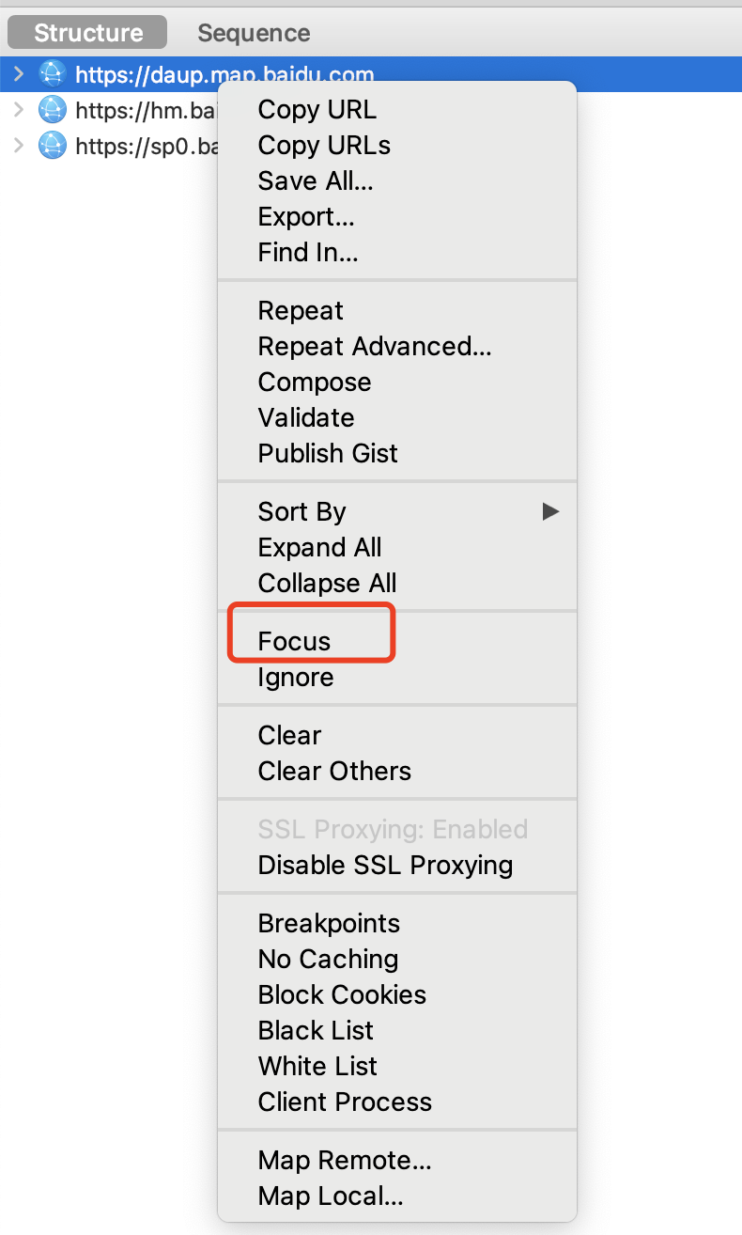The width and height of the screenshot is (742, 1235).
Task: Select the Structure tab
Action: pyautogui.click(x=87, y=33)
